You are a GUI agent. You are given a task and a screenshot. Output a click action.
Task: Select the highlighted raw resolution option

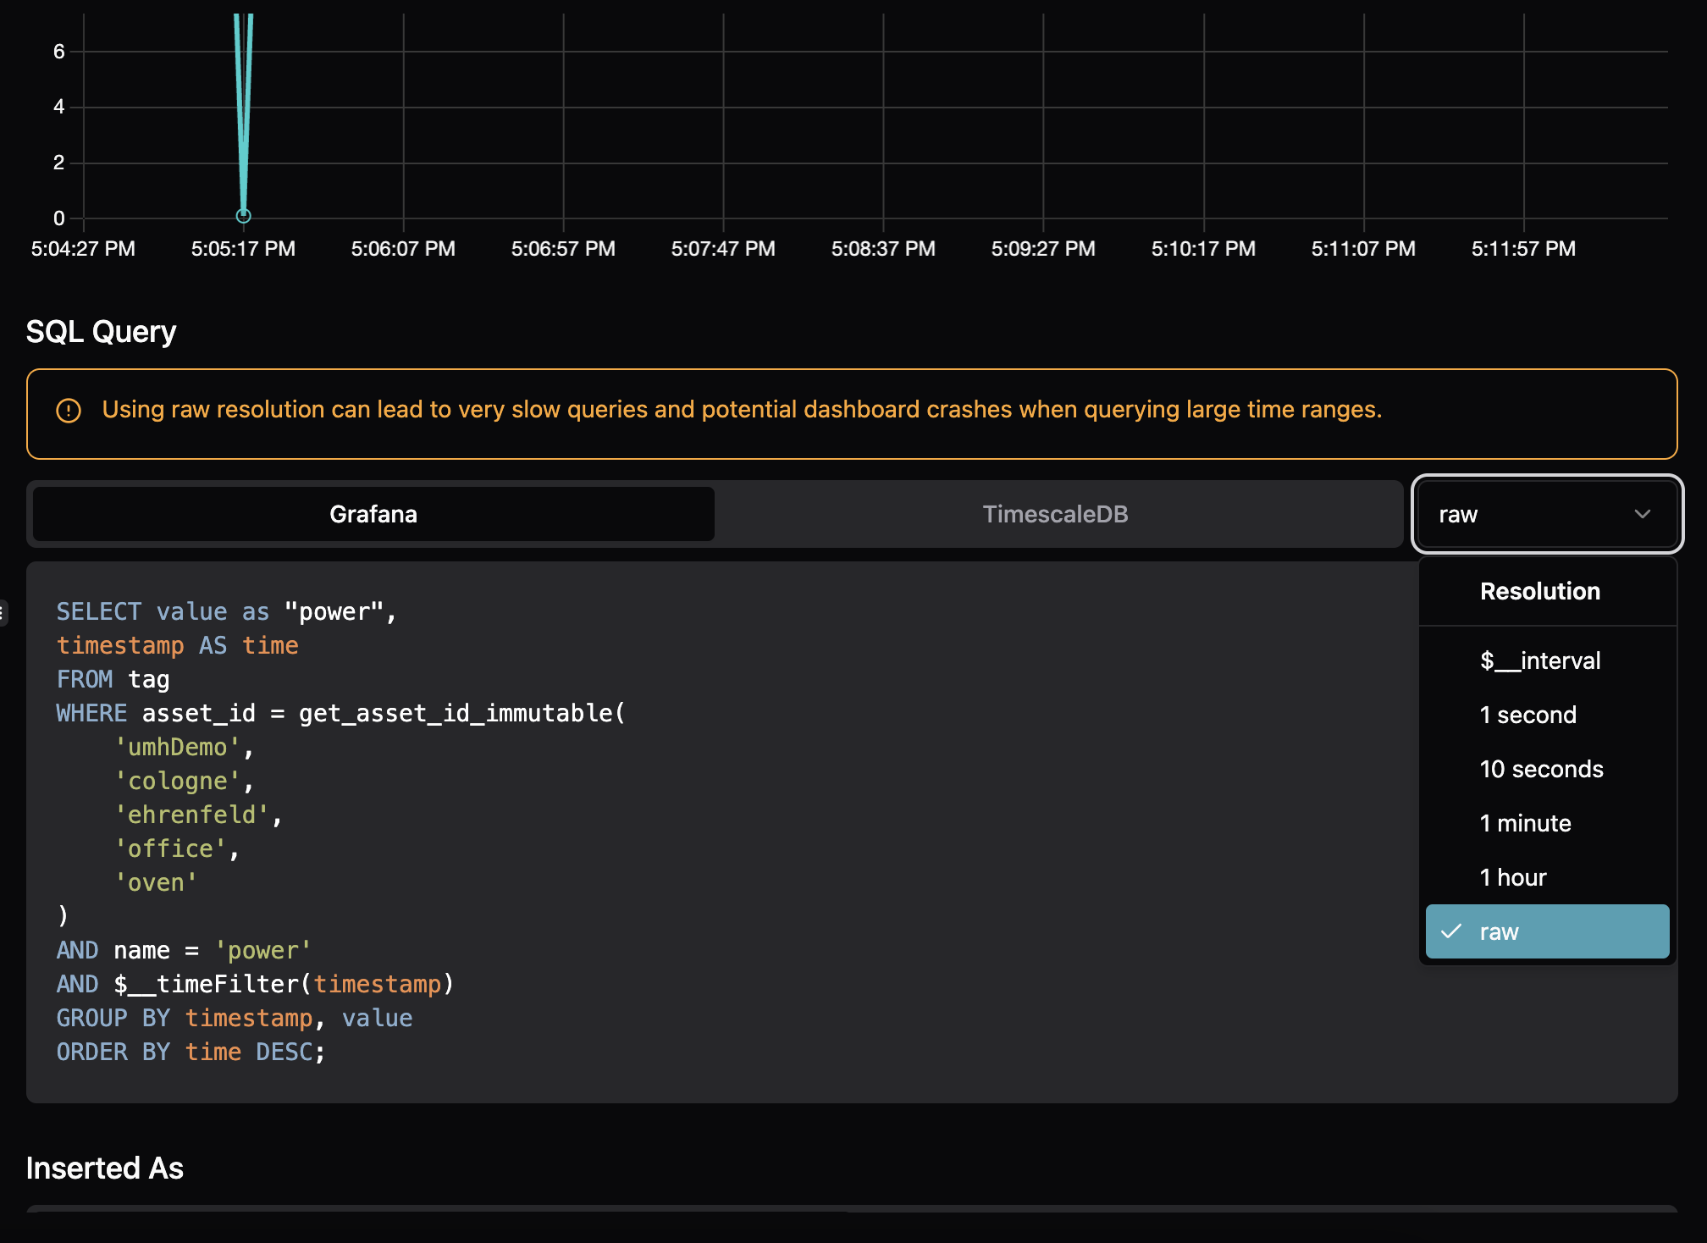(1547, 931)
